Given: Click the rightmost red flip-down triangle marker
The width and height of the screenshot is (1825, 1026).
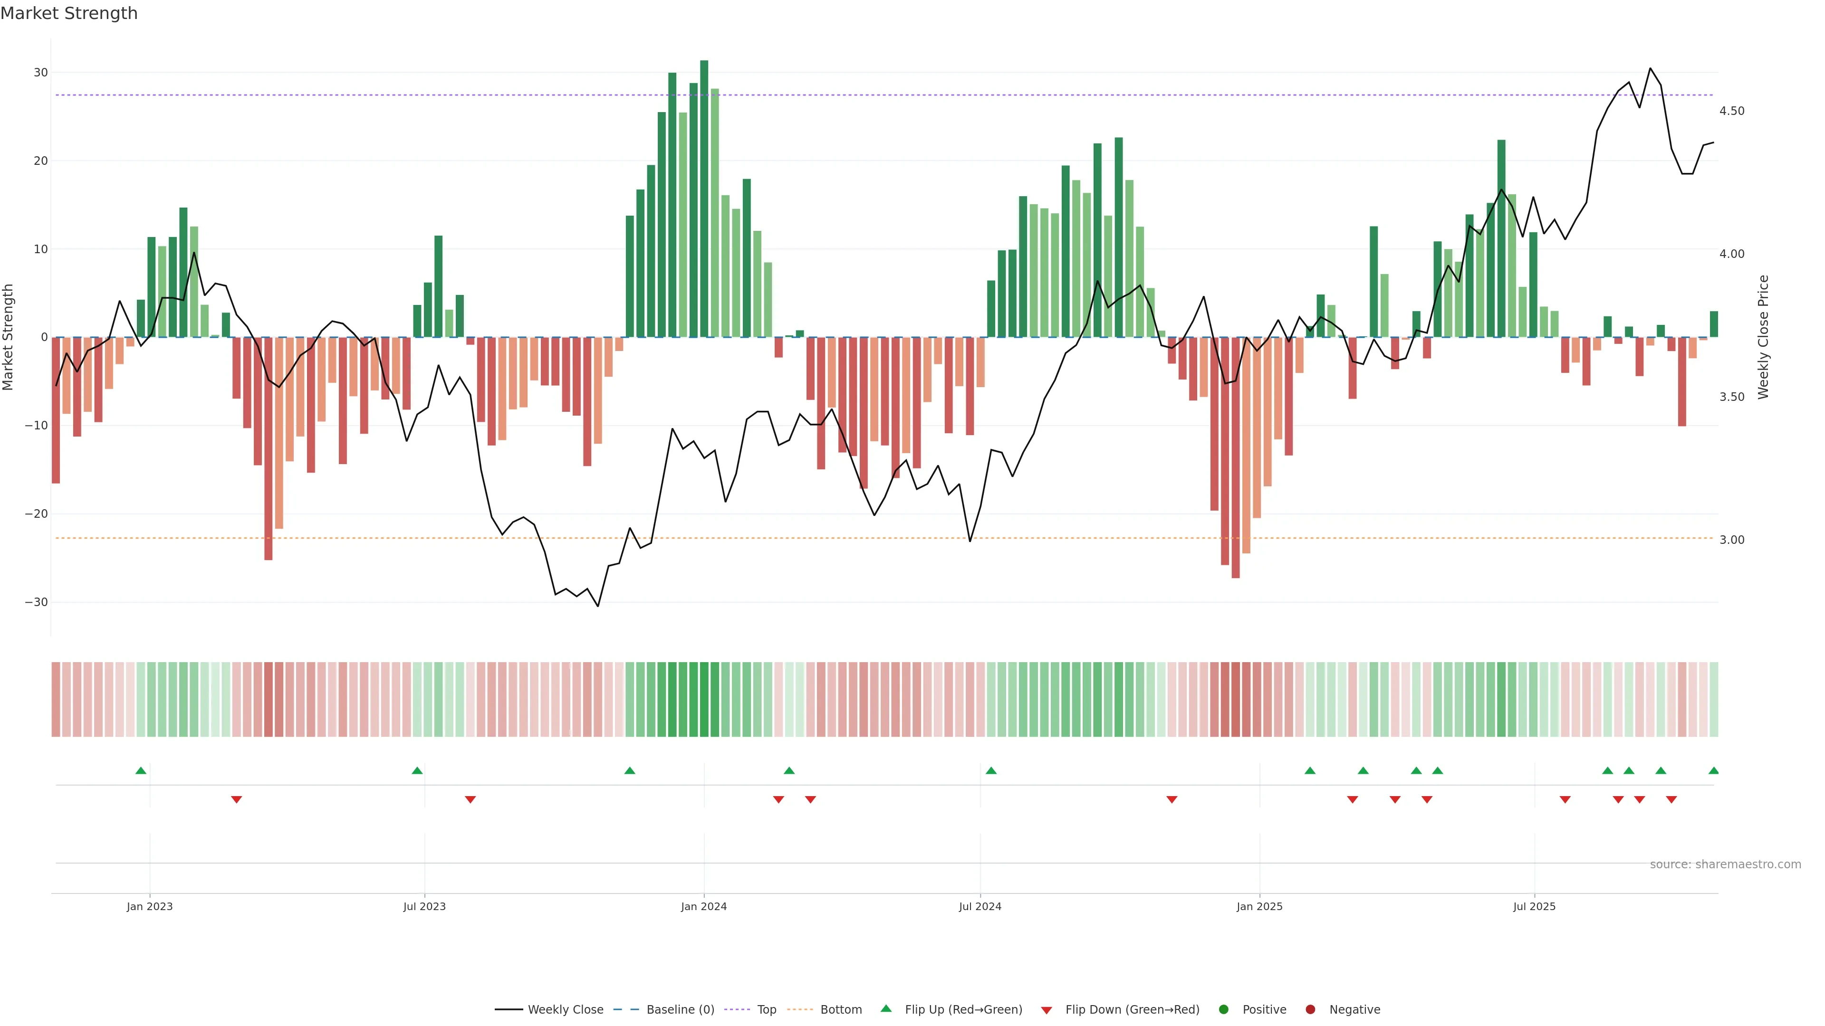Looking at the screenshot, I should pyautogui.click(x=1671, y=799).
